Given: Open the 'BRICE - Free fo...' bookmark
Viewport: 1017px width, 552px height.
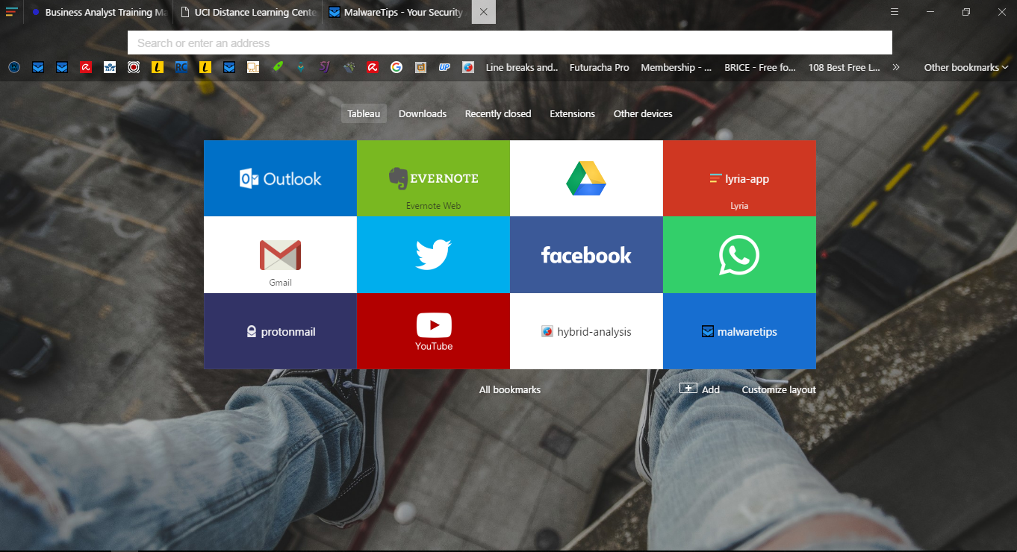Looking at the screenshot, I should [x=760, y=67].
